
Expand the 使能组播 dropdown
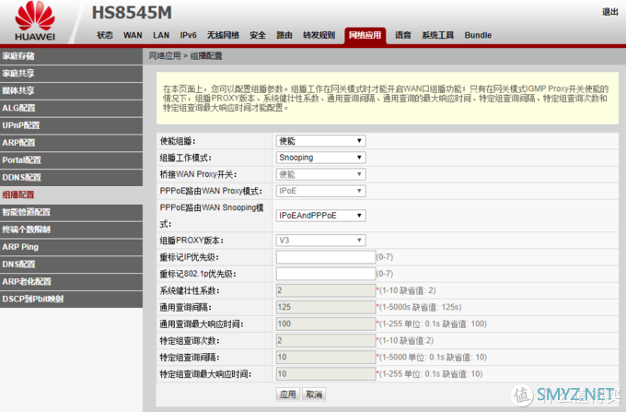pos(320,141)
